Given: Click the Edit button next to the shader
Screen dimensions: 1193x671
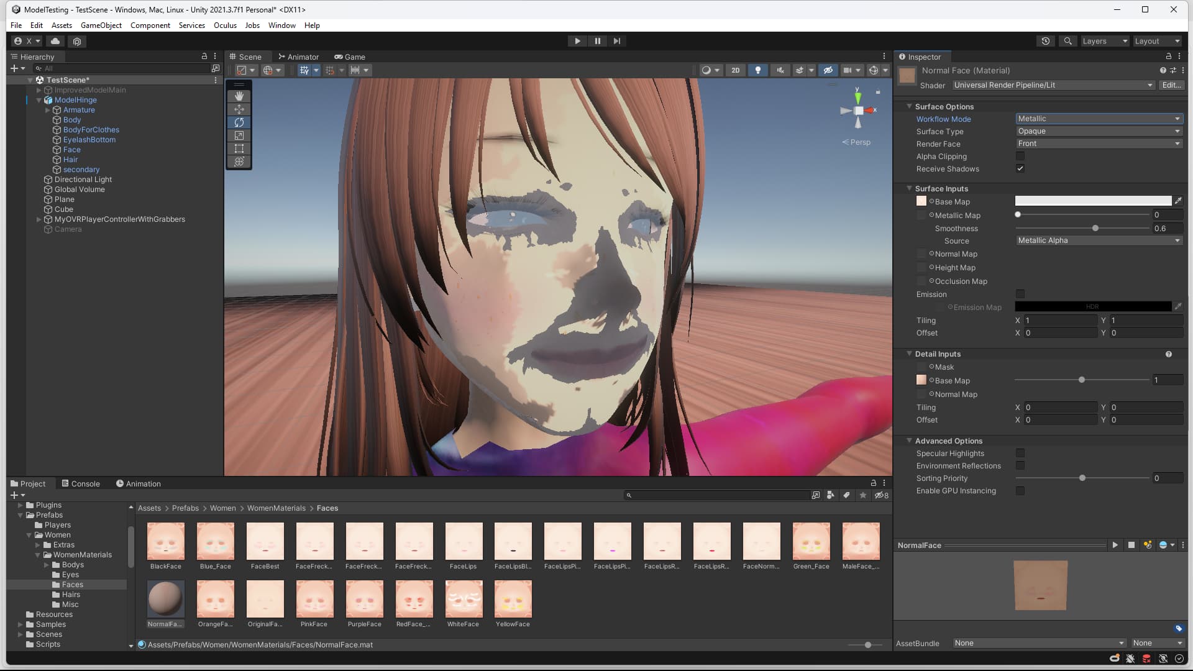Looking at the screenshot, I should [x=1171, y=85].
